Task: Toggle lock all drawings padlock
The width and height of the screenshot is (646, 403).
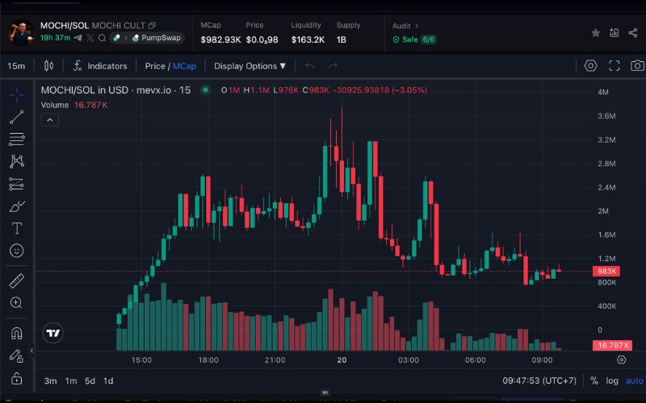Action: [x=16, y=378]
